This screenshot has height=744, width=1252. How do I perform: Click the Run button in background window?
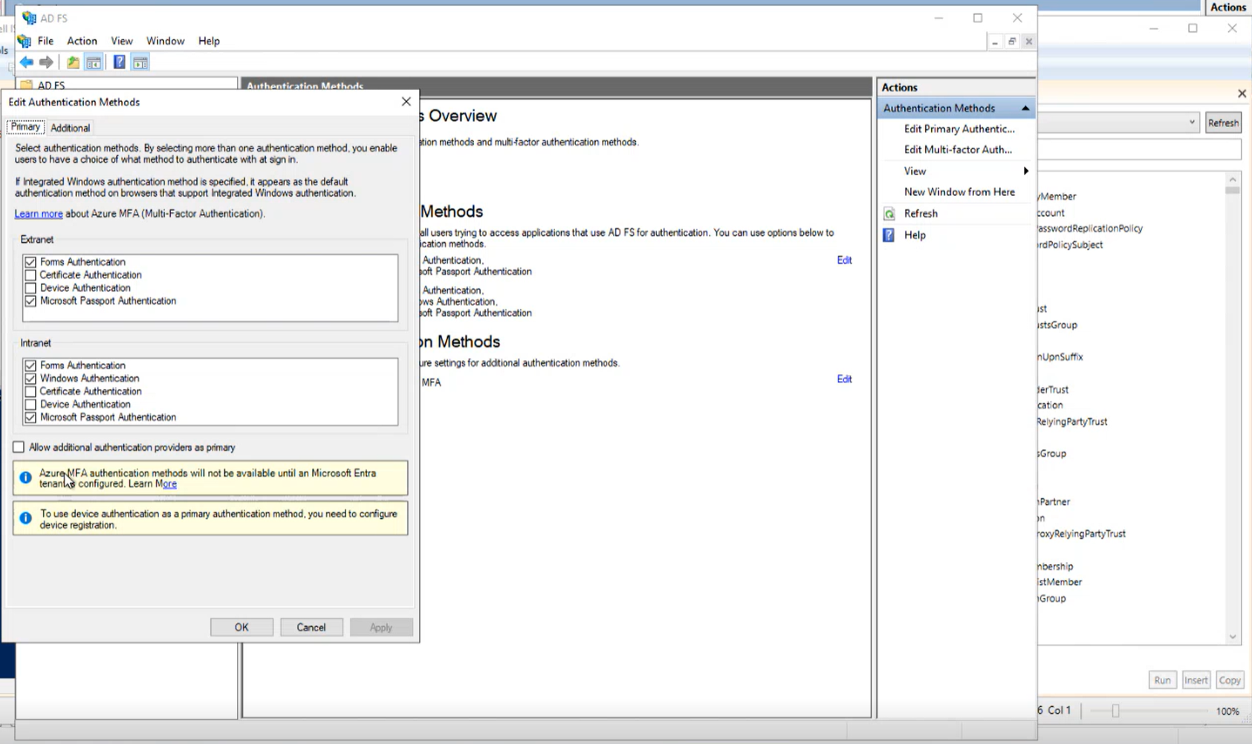(1162, 680)
